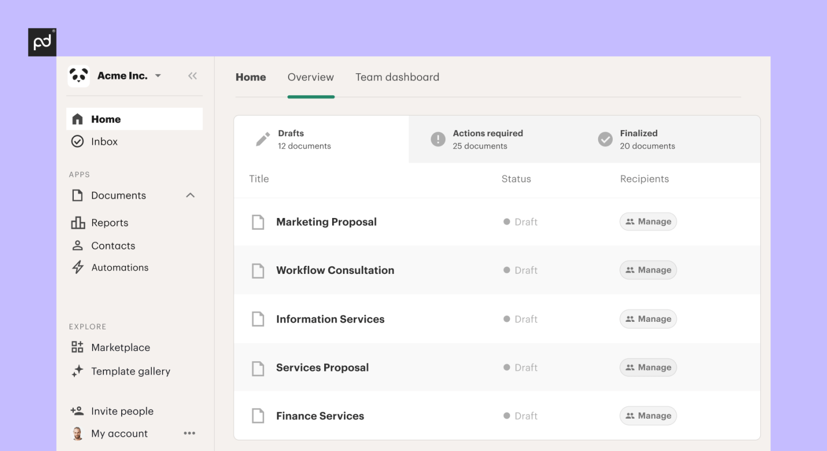Expand the Acme Inc. workspace dropdown
Screen dimensions: 827x451
pyautogui.click(x=158, y=76)
